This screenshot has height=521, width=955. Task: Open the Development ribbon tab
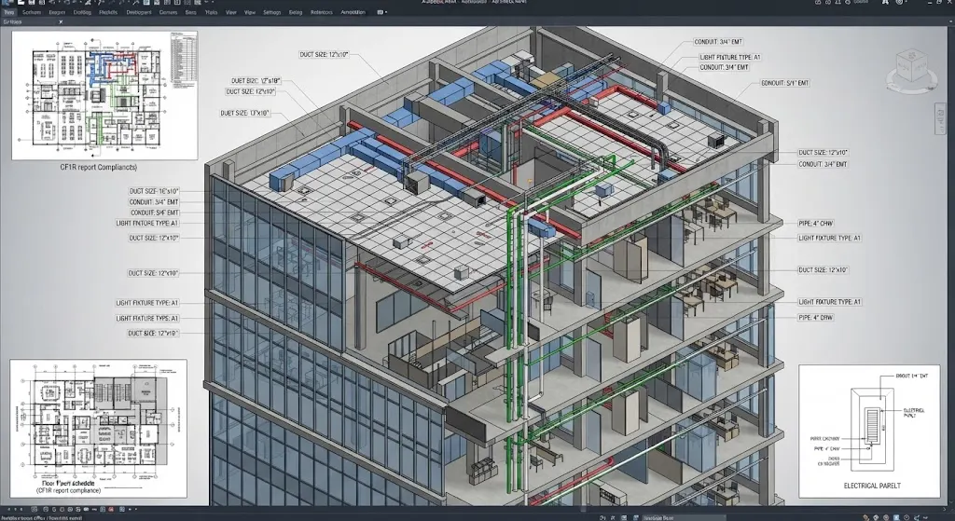click(x=139, y=12)
